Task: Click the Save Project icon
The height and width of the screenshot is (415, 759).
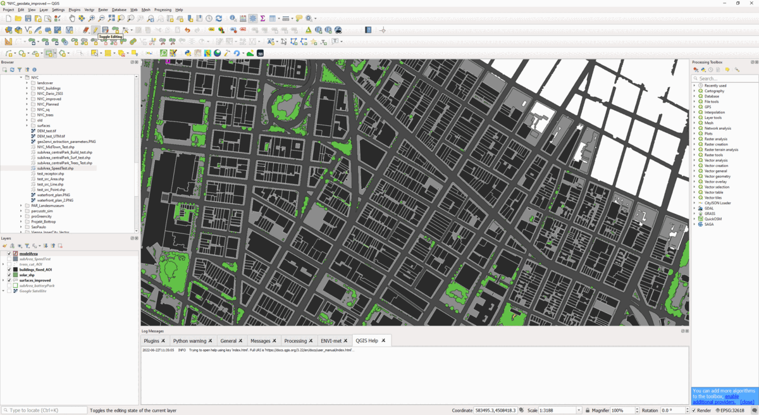Action: coord(28,19)
